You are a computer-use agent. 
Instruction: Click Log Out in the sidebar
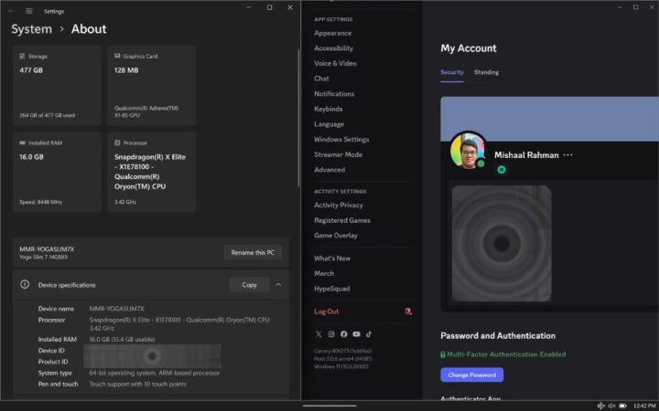(326, 311)
